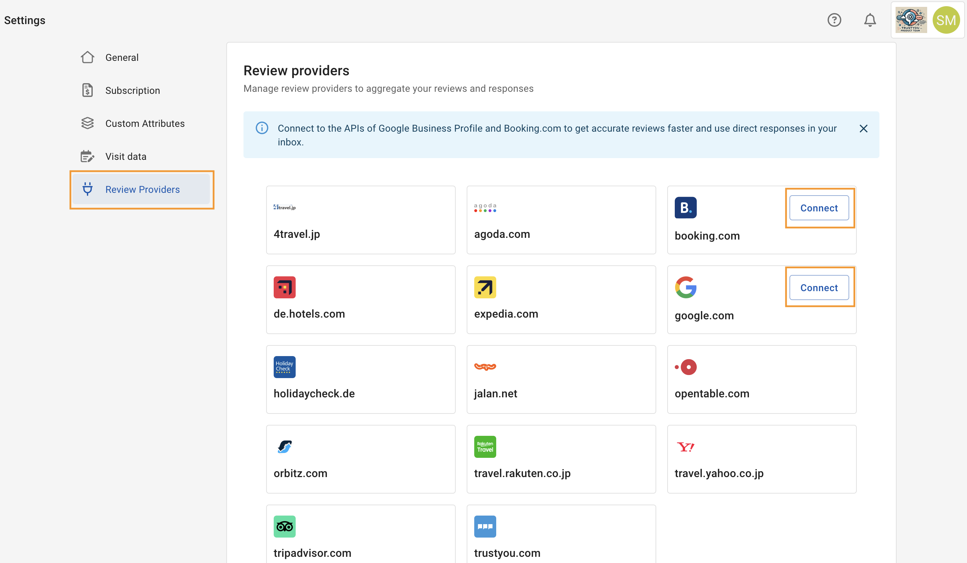Click the Expedia yellow arrow logo
This screenshot has height=563, width=967.
tap(485, 287)
